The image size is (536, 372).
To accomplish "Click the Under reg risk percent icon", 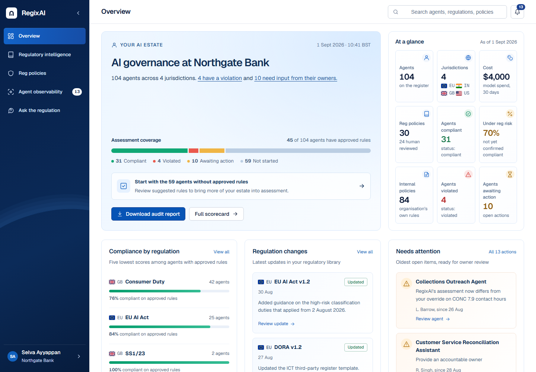I will 510,114.
